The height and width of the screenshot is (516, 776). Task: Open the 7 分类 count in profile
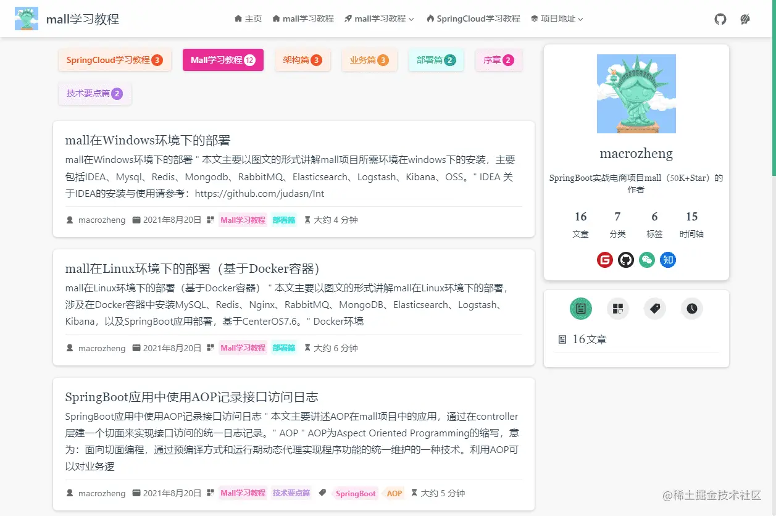(618, 225)
